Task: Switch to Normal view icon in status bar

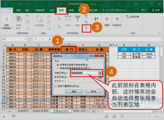Action: (107, 116)
